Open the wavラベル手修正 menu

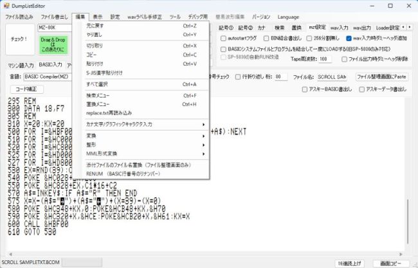coord(145,17)
